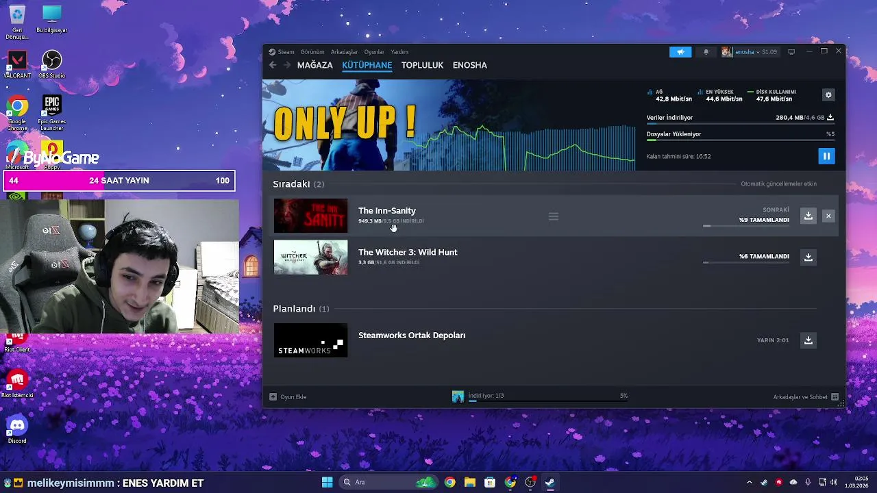Click Otomatik güncellemeler etkin link
Screen dimensions: 877x493
click(778, 184)
